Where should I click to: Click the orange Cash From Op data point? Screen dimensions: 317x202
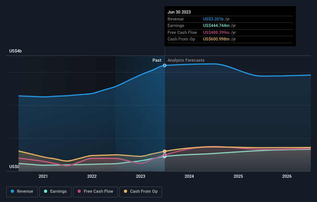(x=164, y=151)
